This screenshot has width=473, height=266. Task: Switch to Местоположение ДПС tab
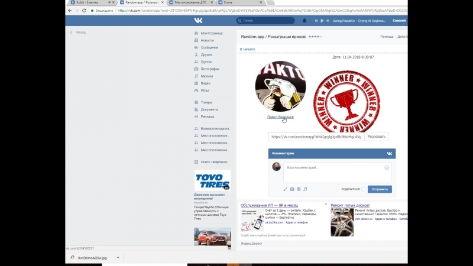(x=190, y=2)
